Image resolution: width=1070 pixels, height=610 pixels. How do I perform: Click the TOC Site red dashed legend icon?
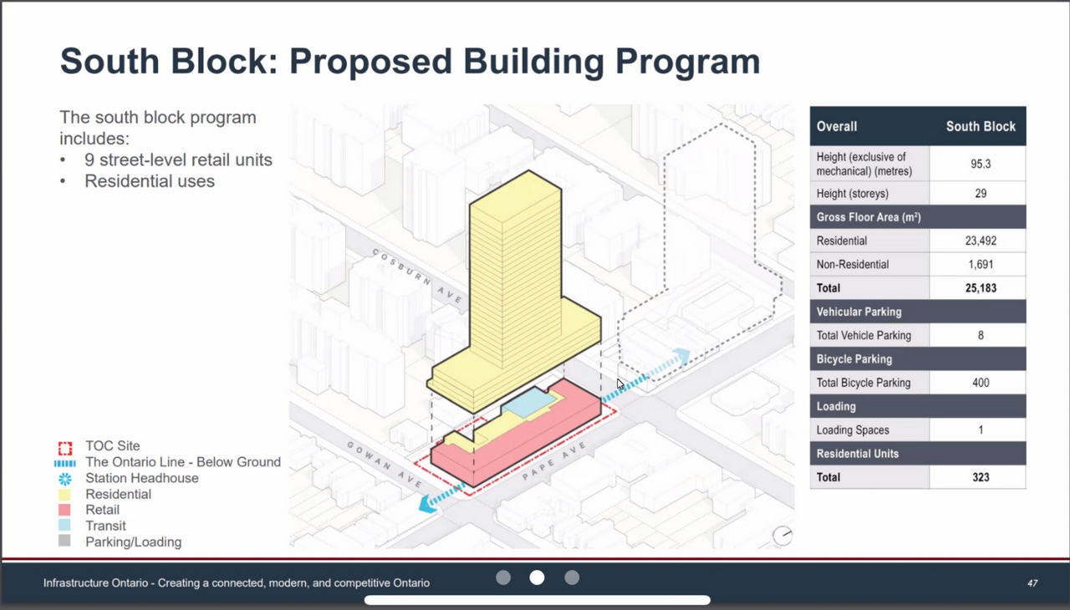coord(64,447)
